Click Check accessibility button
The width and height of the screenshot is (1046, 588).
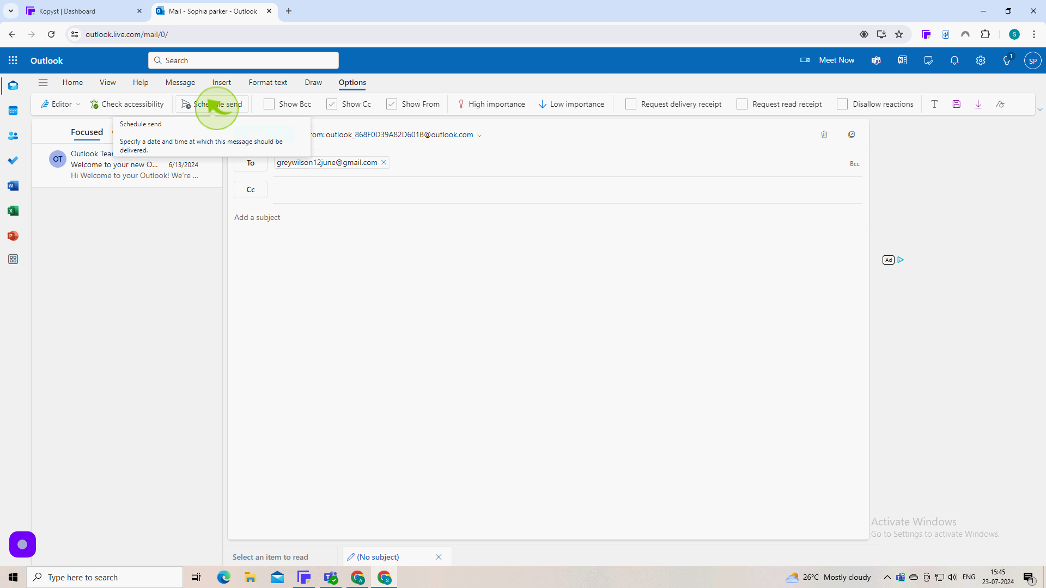(127, 104)
